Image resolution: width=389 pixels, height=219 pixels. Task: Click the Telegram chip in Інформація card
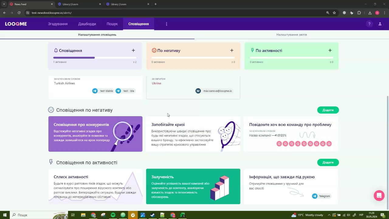click(x=321, y=196)
